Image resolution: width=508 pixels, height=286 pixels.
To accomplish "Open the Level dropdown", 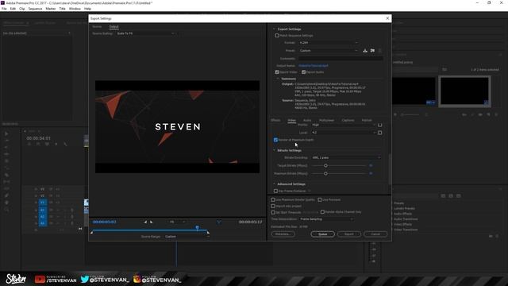I will coord(344,133).
